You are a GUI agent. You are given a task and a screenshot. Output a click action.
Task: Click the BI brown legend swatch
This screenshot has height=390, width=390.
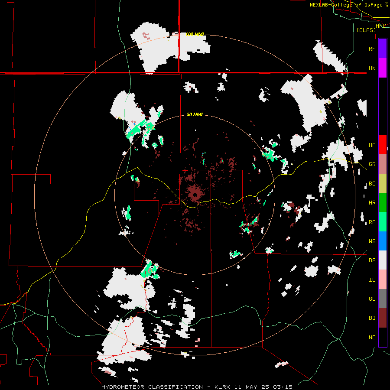(383, 318)
